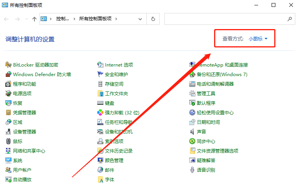This screenshot has height=192, width=298.
Task: Go up one level with the up arrow
Action: [34, 19]
